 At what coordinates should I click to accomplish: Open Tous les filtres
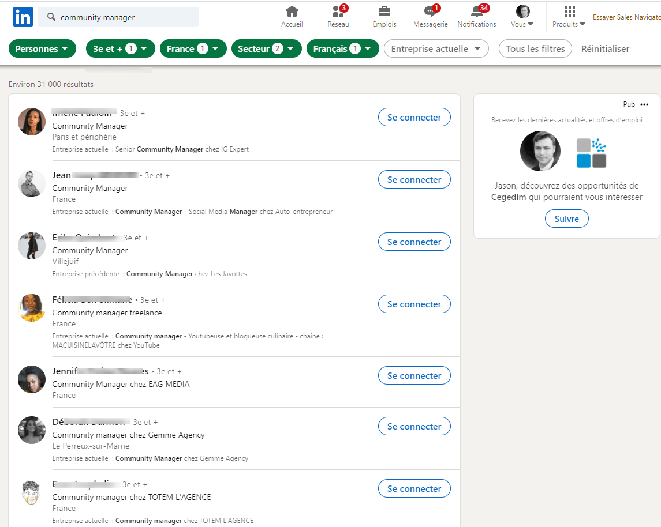click(535, 49)
